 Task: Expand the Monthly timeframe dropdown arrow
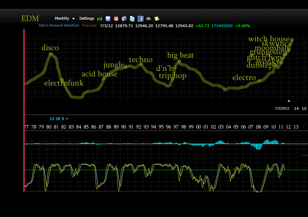coord(74,19)
